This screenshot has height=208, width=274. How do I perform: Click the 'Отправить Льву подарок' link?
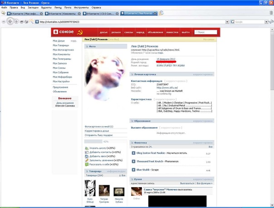coord(99,135)
